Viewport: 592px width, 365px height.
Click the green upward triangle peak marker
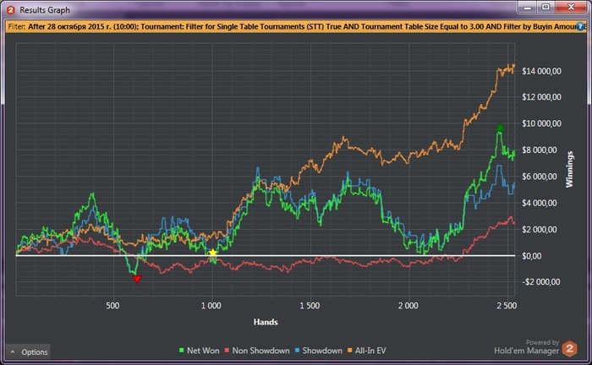500,128
